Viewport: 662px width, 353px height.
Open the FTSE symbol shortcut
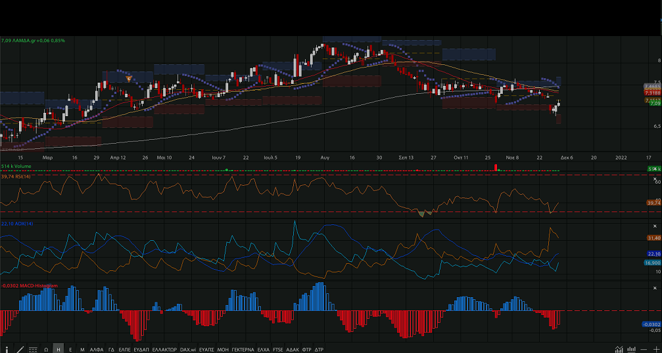tap(278, 350)
